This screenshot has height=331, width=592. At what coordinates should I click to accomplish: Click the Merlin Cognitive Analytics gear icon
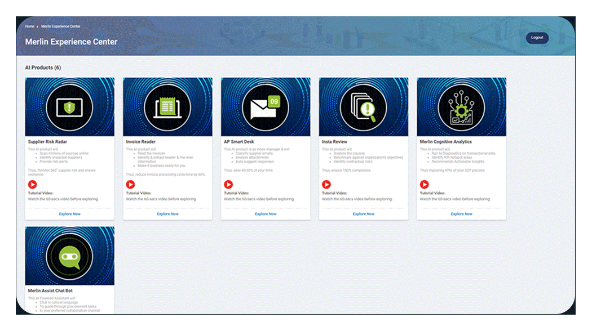[461, 108]
